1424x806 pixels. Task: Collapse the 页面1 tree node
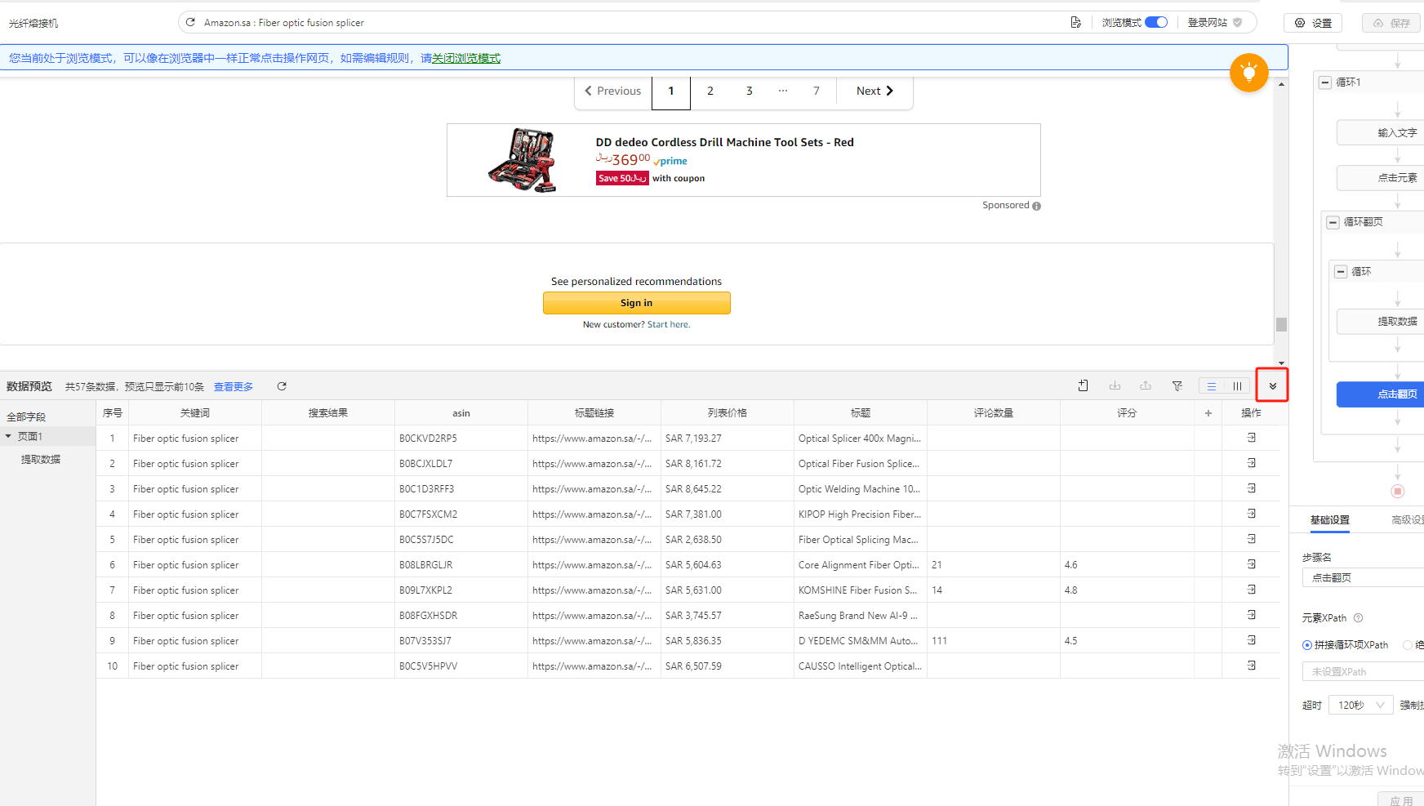(8, 436)
